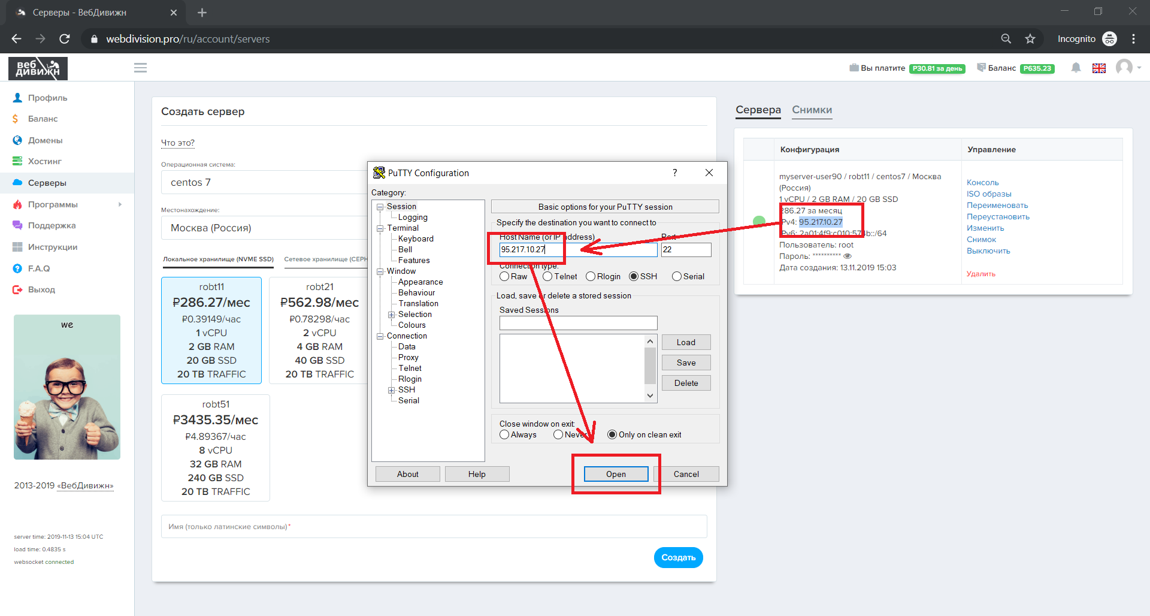Click the hamburger menu icon
Viewport: 1150px width, 616px height.
[140, 68]
